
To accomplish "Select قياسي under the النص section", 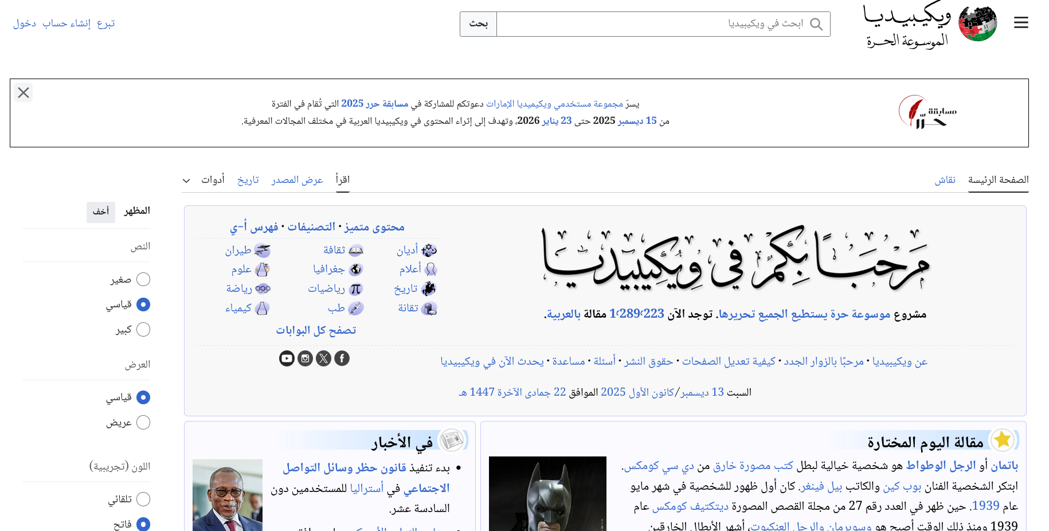I will pos(143,304).
